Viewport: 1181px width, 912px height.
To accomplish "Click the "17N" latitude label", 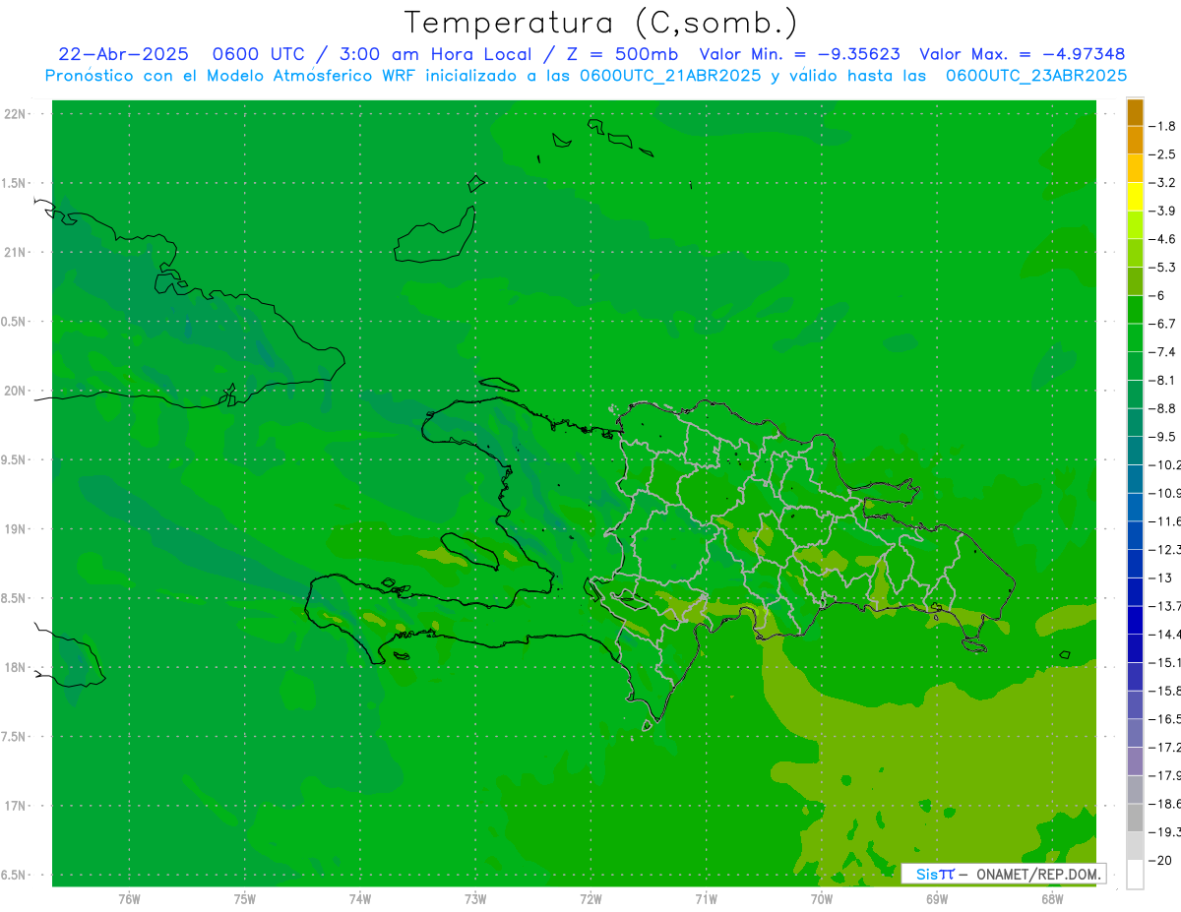I will click(x=15, y=806).
